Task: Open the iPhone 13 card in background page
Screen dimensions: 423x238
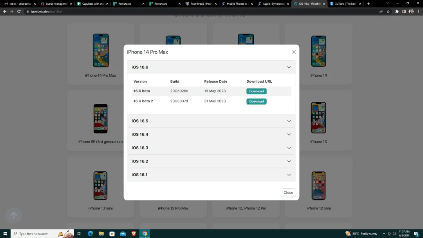Action: (318, 121)
